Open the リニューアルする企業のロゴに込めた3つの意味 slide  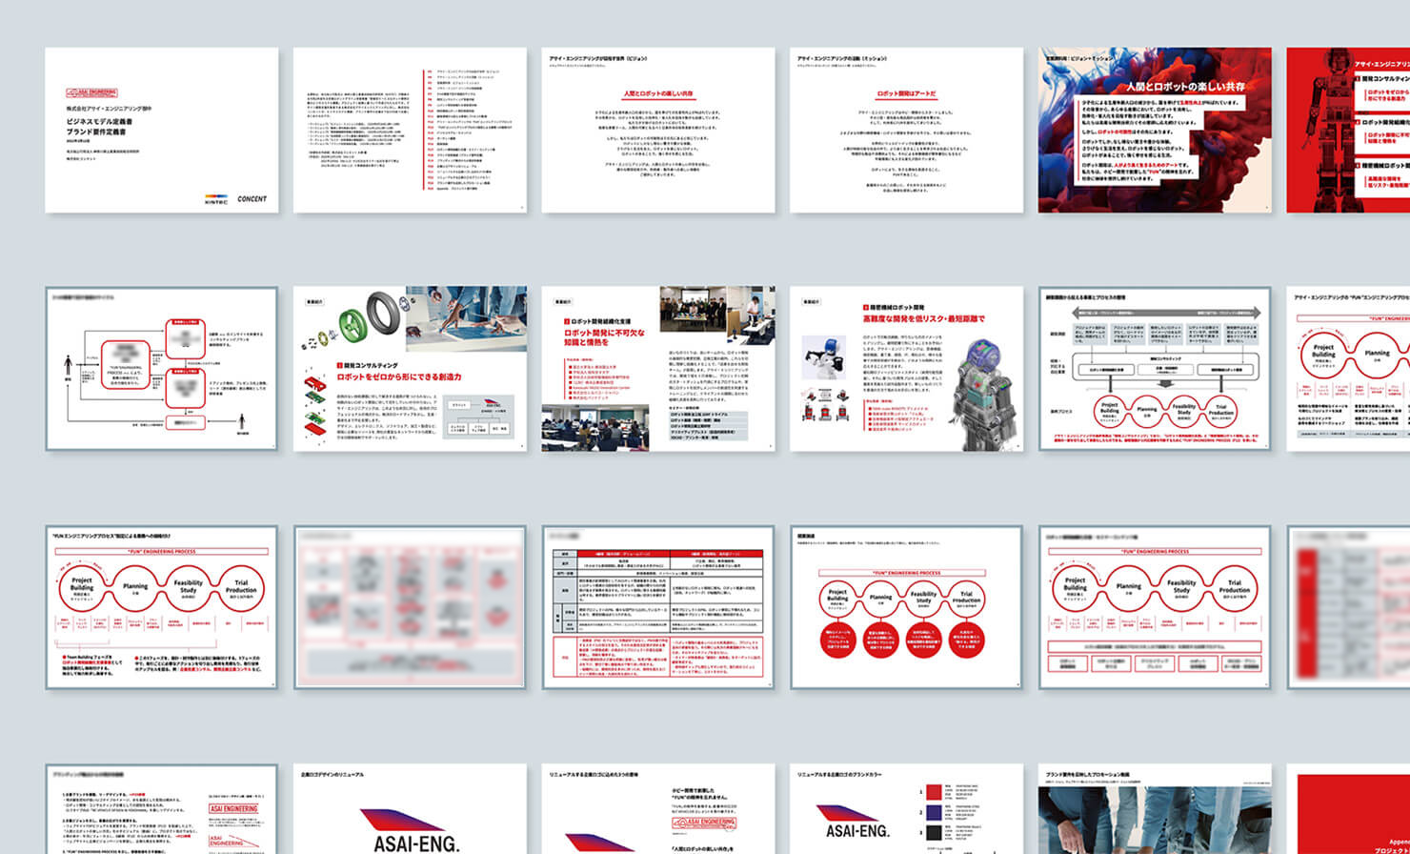pyautogui.click(x=658, y=808)
